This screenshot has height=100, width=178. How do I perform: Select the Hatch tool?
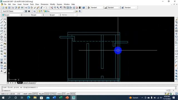point(2,59)
